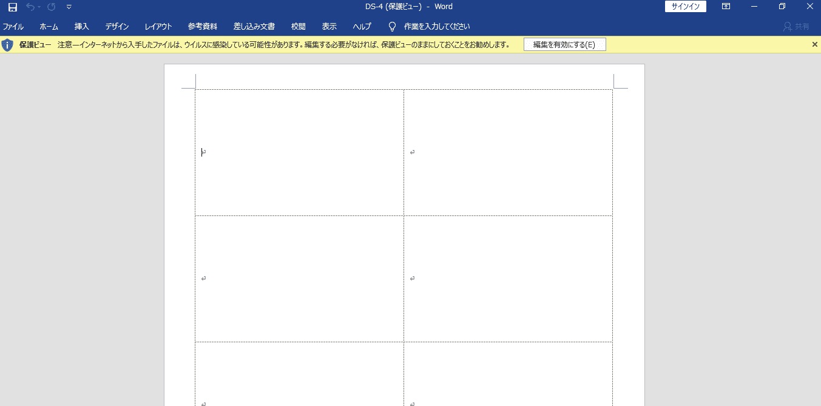Switch to the デザイン tab
Viewport: 821px width, 406px height.
click(117, 27)
